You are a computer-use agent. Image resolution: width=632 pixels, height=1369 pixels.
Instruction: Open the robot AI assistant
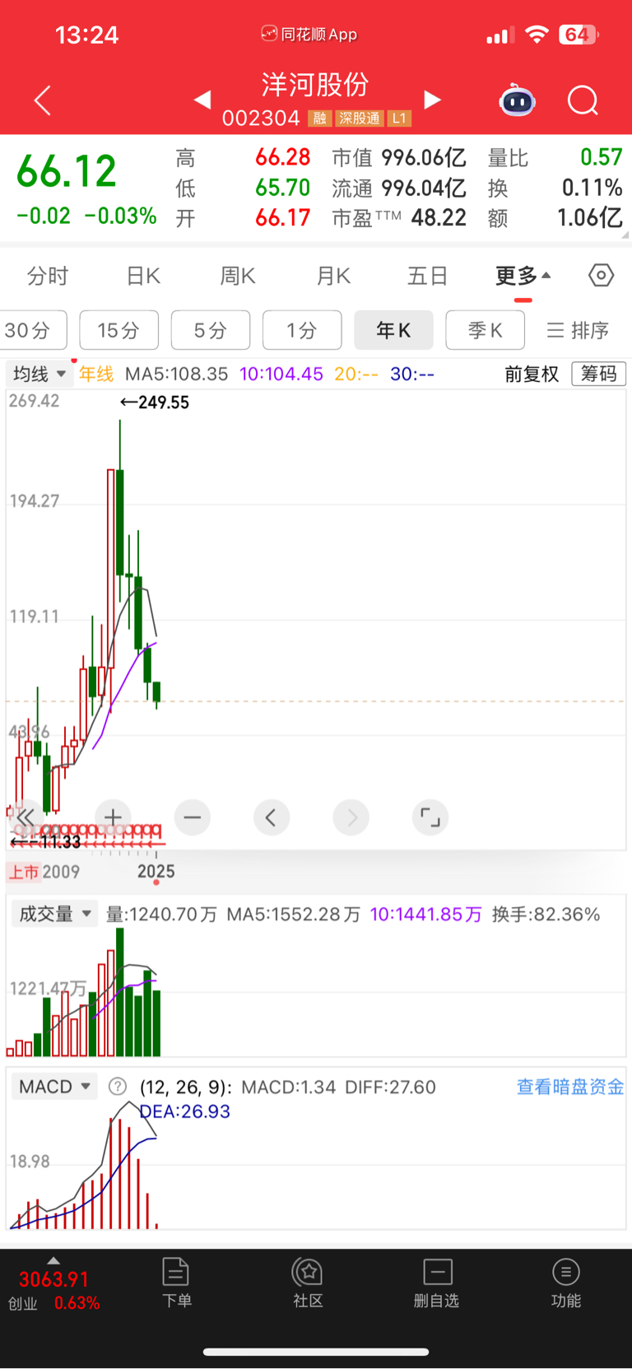pyautogui.click(x=517, y=100)
